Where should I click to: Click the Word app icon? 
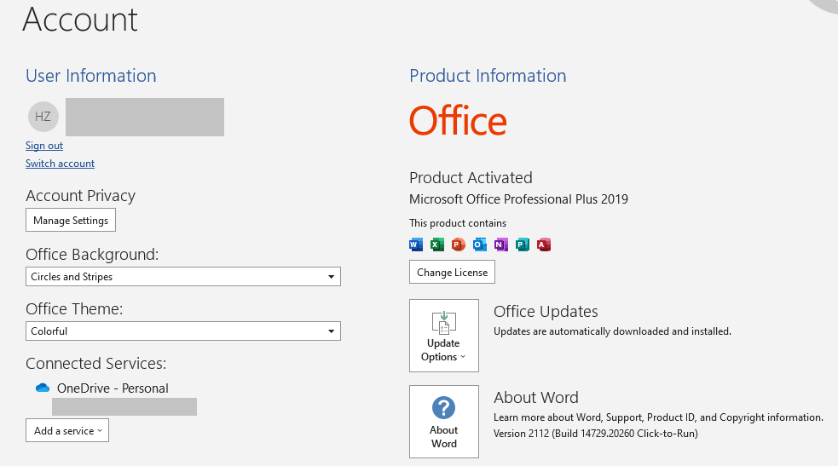(x=416, y=245)
